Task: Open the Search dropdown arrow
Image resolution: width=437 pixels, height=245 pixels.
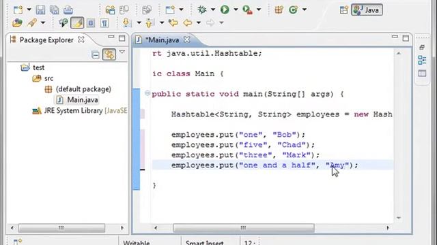Action: pyautogui.click(x=43, y=22)
